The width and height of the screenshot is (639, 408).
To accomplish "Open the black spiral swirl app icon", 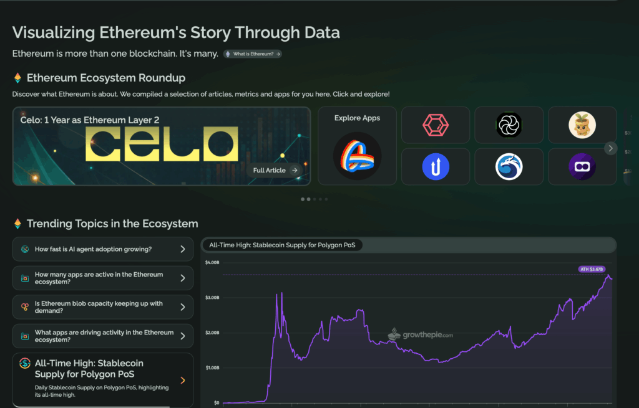I will (x=509, y=125).
